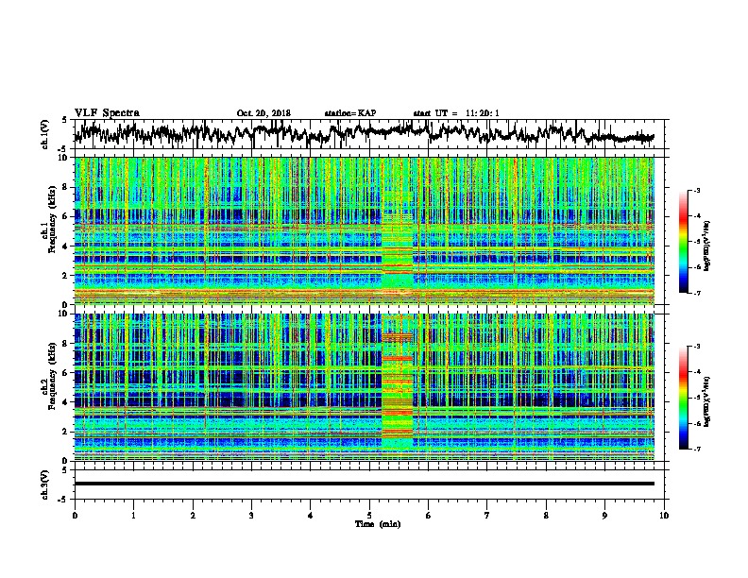Click the broadband burst in ch.2 spectrogram
The width and height of the screenshot is (748, 578).
tap(398, 386)
